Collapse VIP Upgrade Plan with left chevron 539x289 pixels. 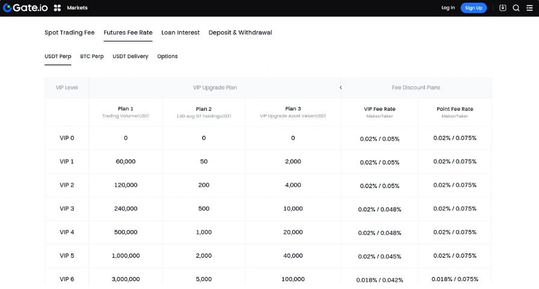click(341, 87)
